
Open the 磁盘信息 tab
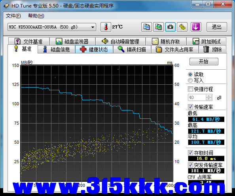56,49
